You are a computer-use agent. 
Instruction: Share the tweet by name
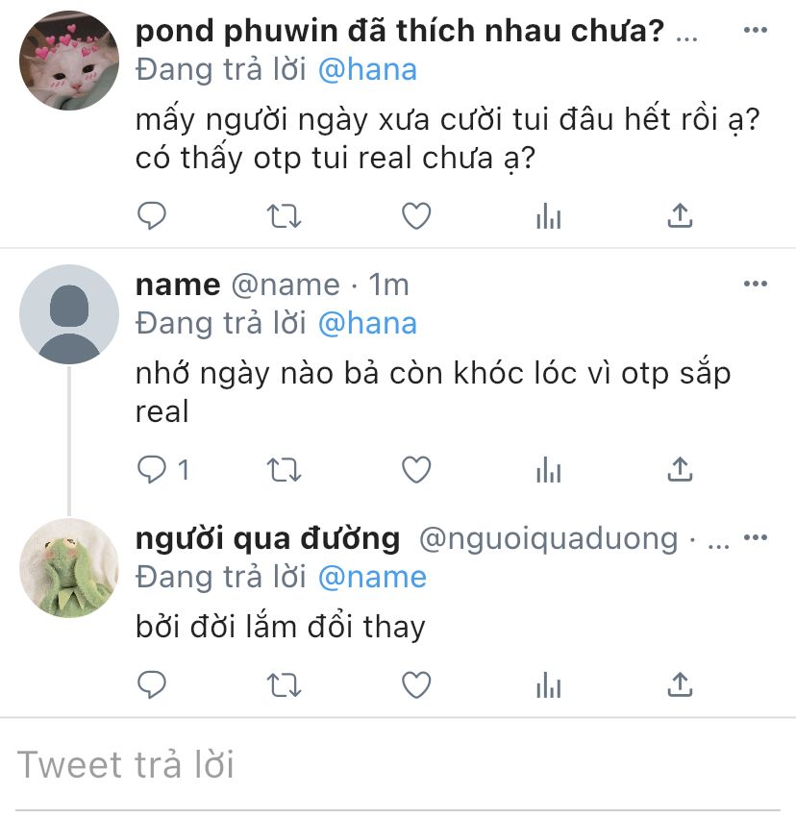point(680,469)
